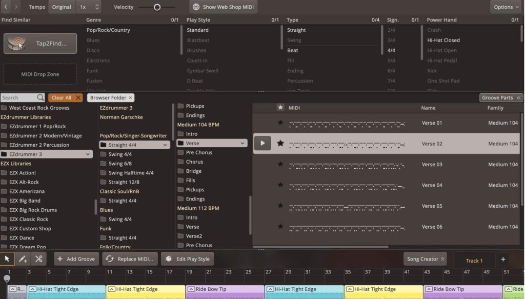Image resolution: width=525 pixels, height=299 pixels.
Task: Select the scissors split tool
Action: click(39, 259)
